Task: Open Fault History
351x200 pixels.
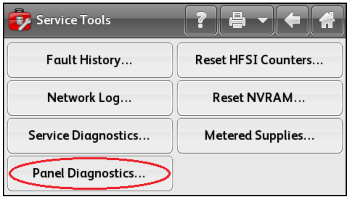Action: tap(90, 60)
